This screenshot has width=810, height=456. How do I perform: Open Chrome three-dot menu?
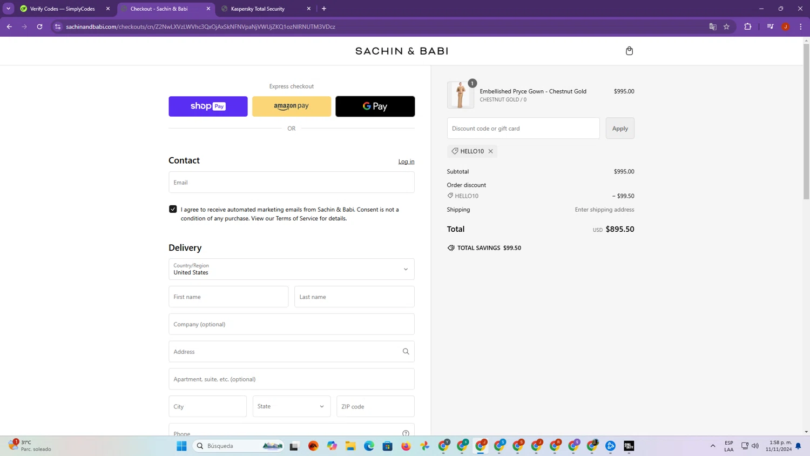coord(801,26)
